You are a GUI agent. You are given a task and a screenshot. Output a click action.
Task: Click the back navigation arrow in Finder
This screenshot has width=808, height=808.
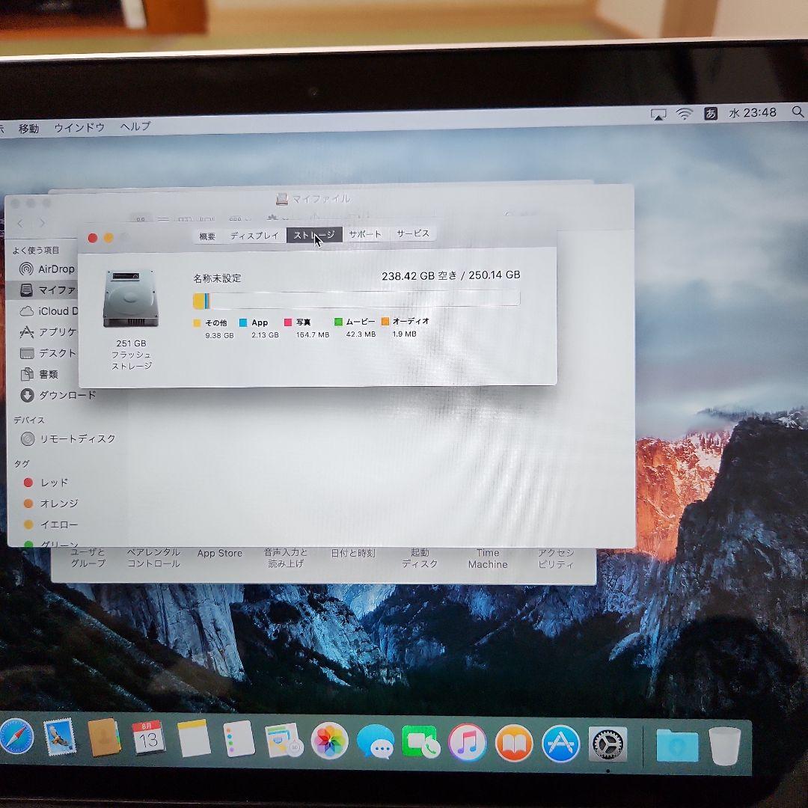[19, 223]
